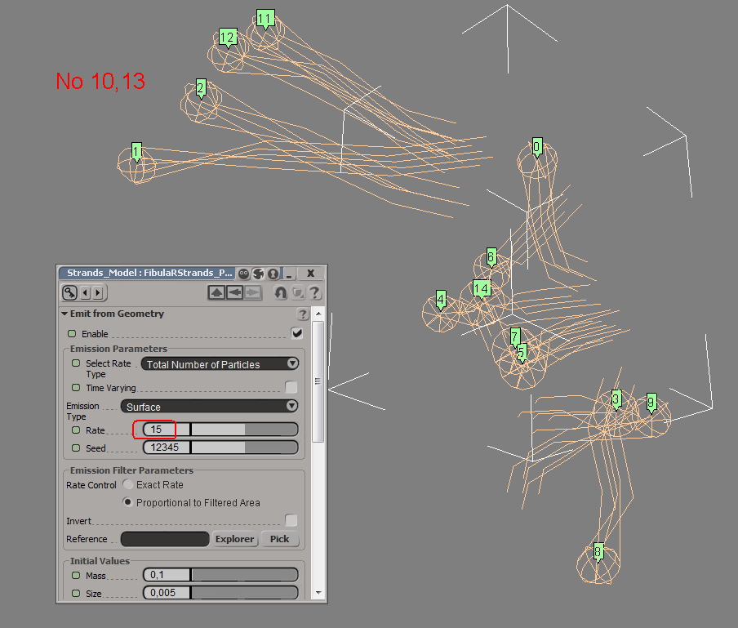The image size is (738, 628).
Task: Click the revert undo arrow icon
Action: 280,292
